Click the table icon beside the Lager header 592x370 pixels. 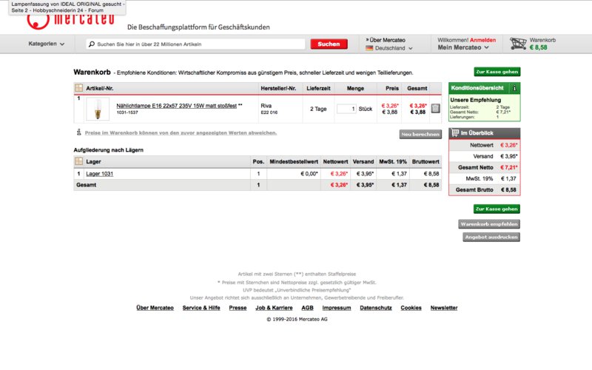click(78, 161)
